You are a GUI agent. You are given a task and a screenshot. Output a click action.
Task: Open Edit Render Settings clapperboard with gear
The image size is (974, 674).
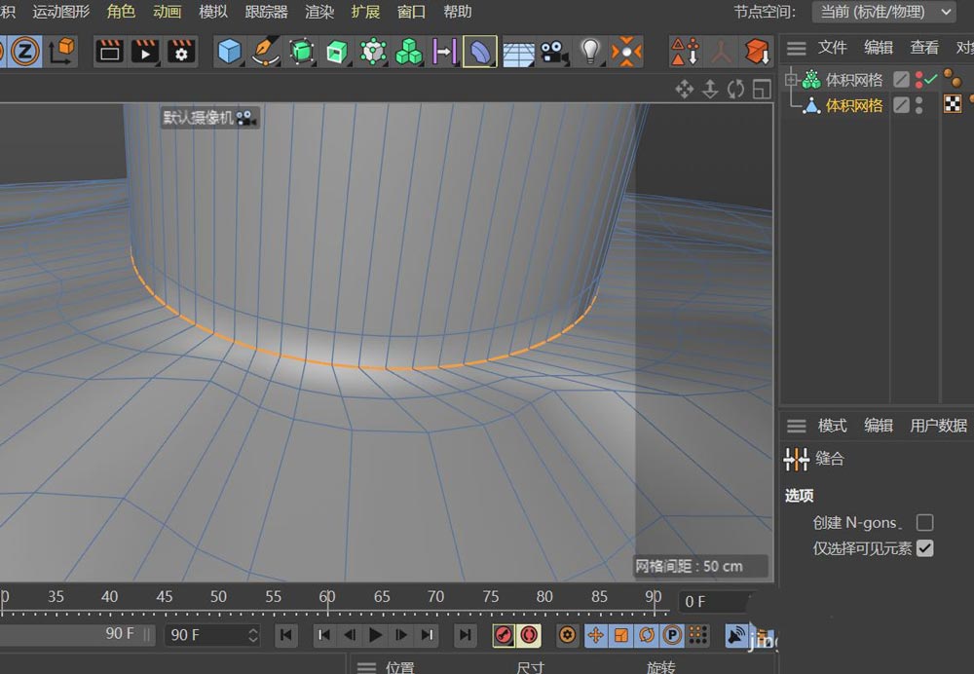181,51
